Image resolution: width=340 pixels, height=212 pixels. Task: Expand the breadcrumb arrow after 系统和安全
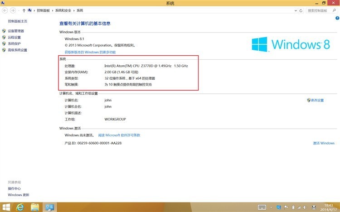pyautogui.click(x=74, y=10)
